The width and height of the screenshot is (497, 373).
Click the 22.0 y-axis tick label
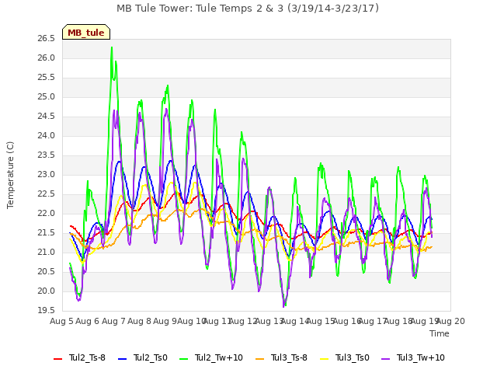coord(46,214)
